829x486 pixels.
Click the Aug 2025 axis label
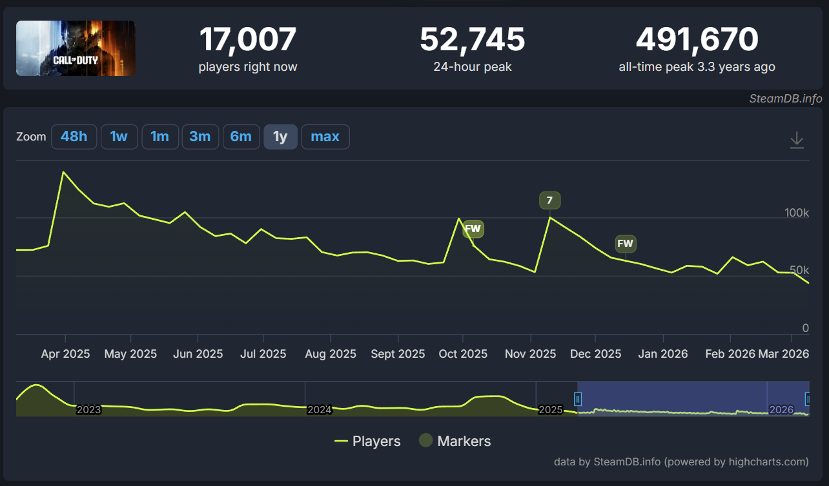330,354
